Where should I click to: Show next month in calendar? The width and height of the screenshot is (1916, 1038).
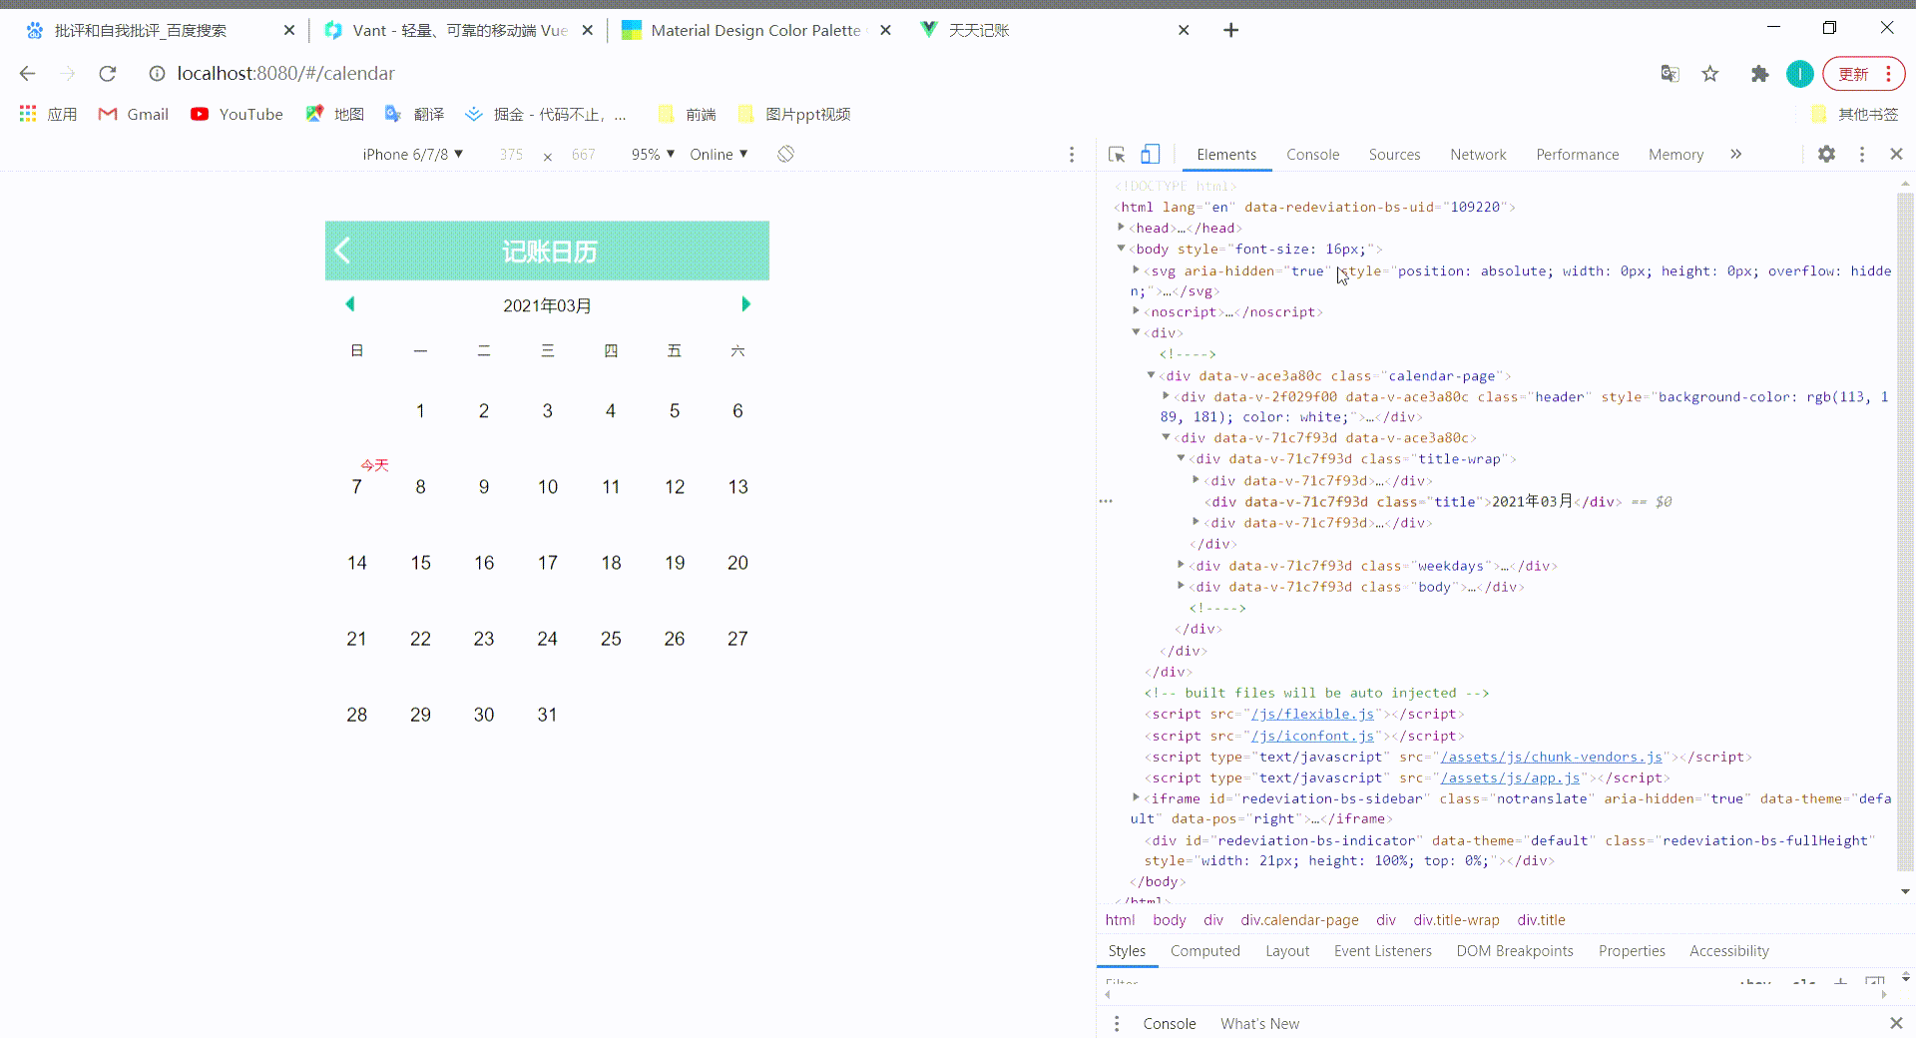[745, 304]
